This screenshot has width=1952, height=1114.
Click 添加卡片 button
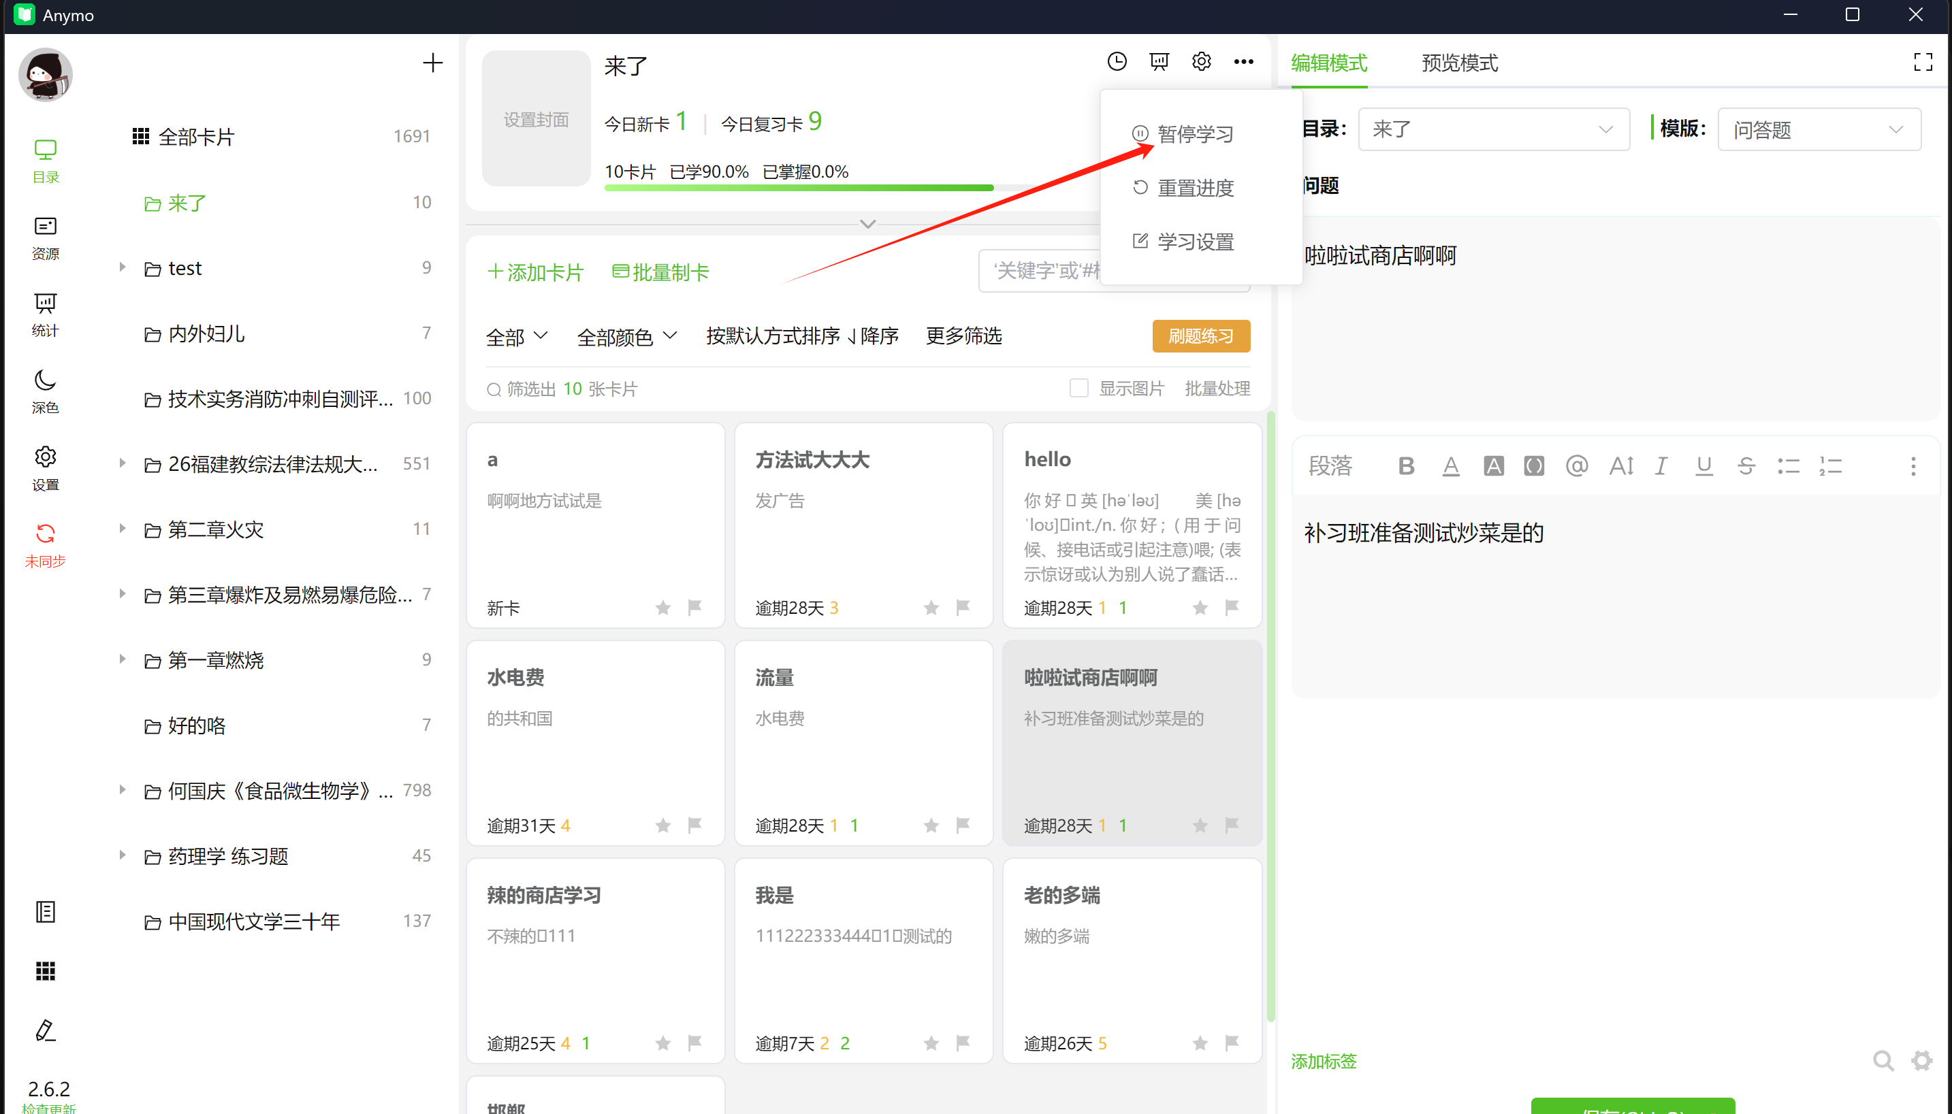click(536, 272)
